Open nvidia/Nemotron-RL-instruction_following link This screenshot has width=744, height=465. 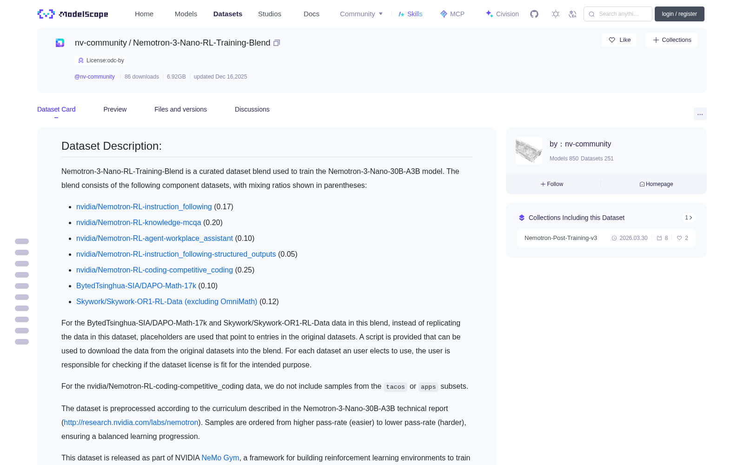point(144,207)
